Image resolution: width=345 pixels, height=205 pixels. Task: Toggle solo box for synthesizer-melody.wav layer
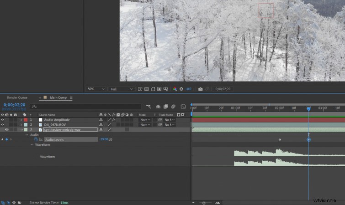click(11, 129)
